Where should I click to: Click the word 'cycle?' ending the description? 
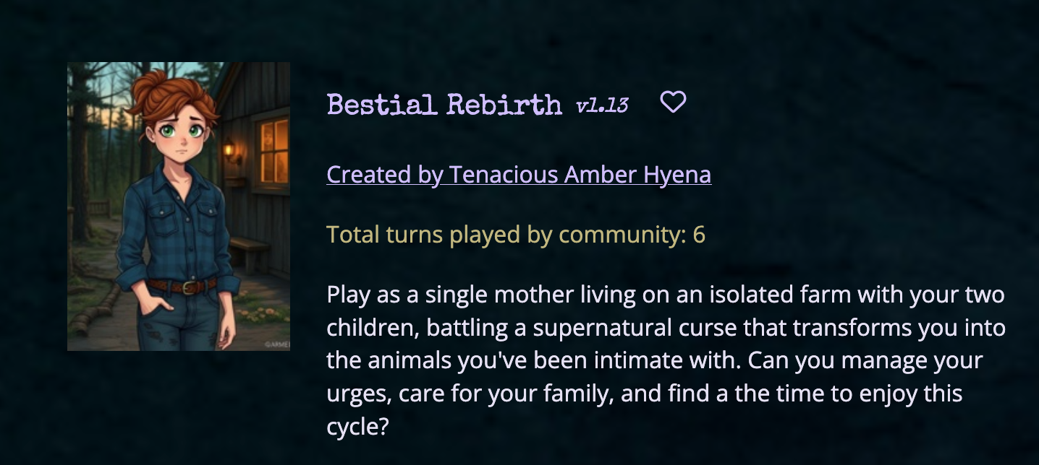tap(358, 427)
